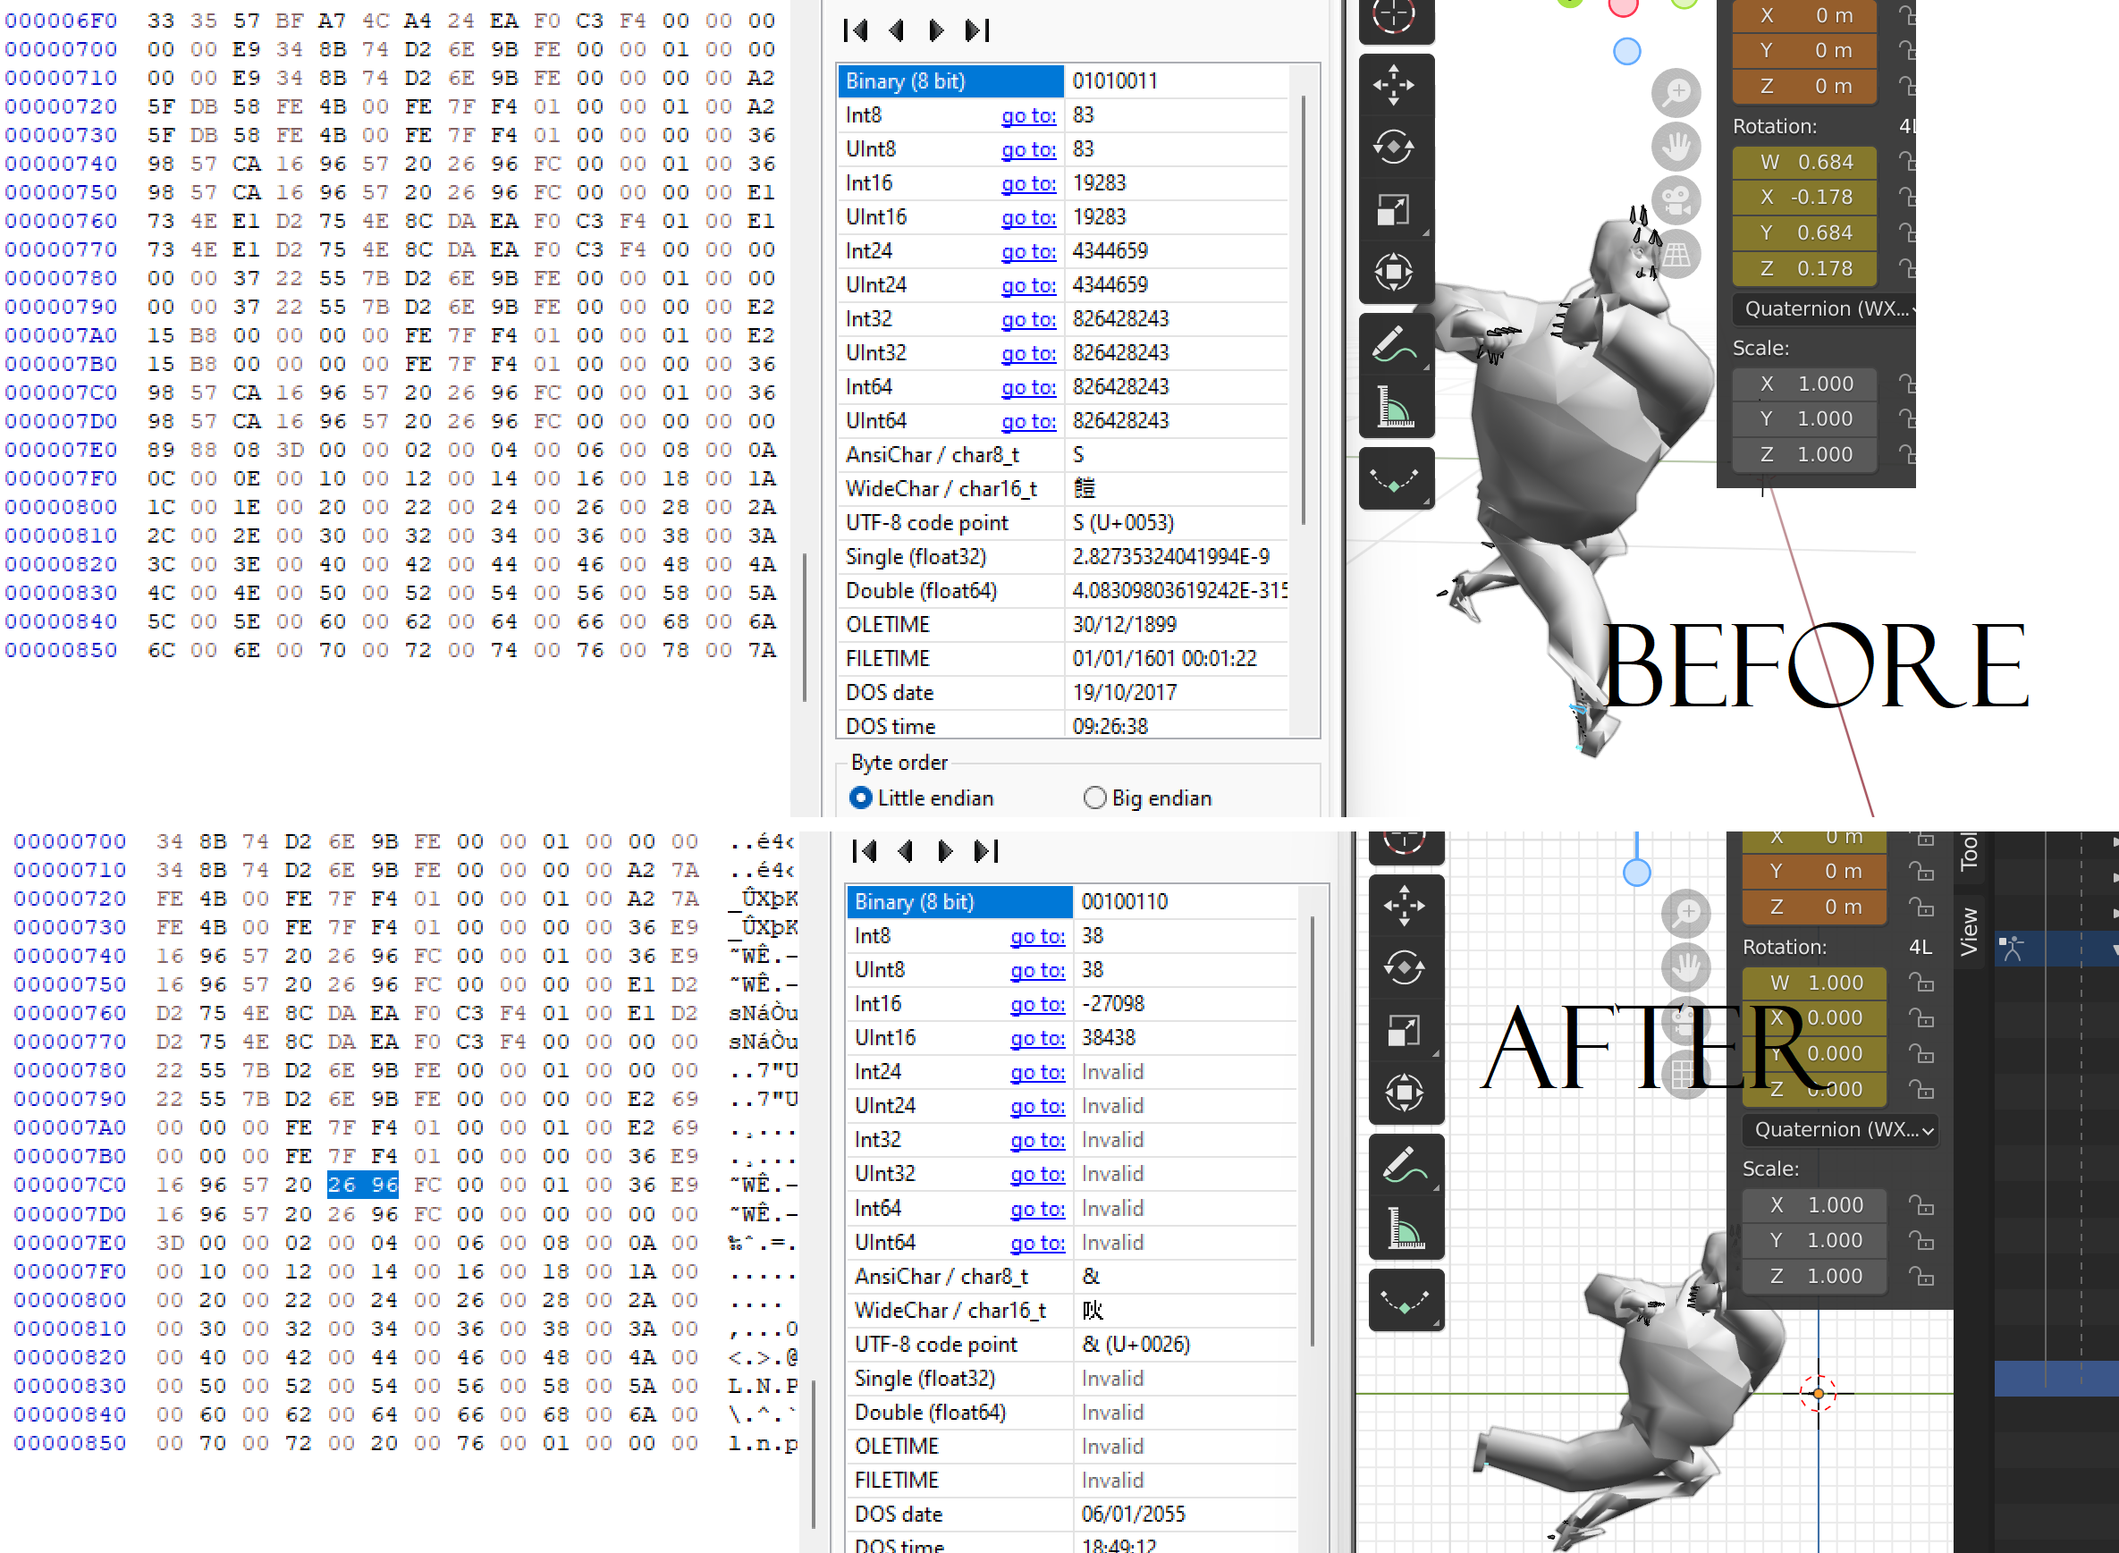The image size is (2119, 1553).
Task: Select the Move tool in the BEFORE Blender view
Action: pyautogui.click(x=1395, y=85)
